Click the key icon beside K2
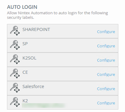 (15, 102)
